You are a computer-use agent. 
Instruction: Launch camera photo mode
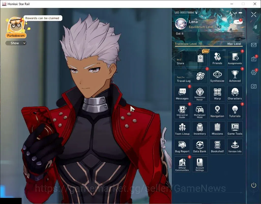254,86
